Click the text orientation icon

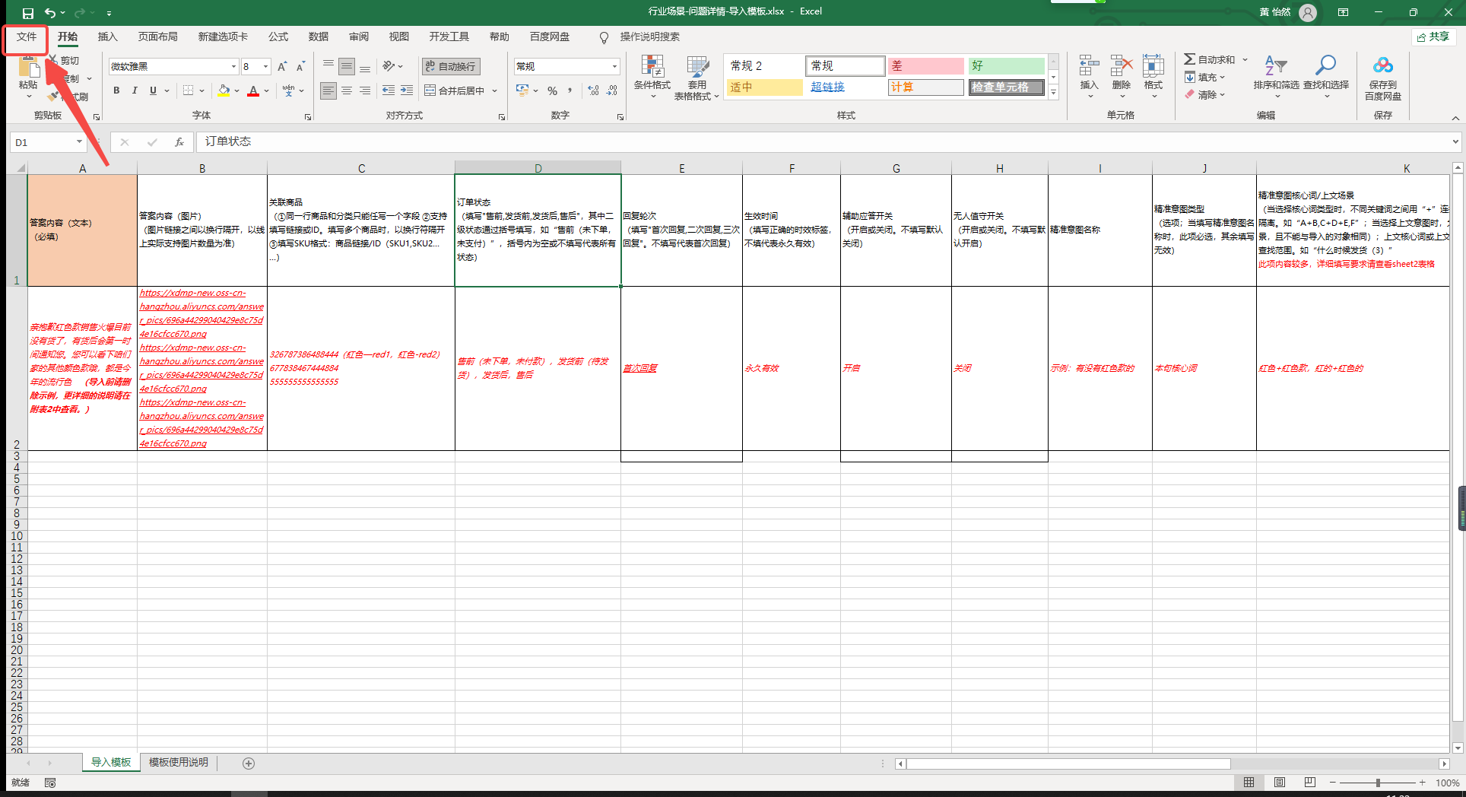389,67
